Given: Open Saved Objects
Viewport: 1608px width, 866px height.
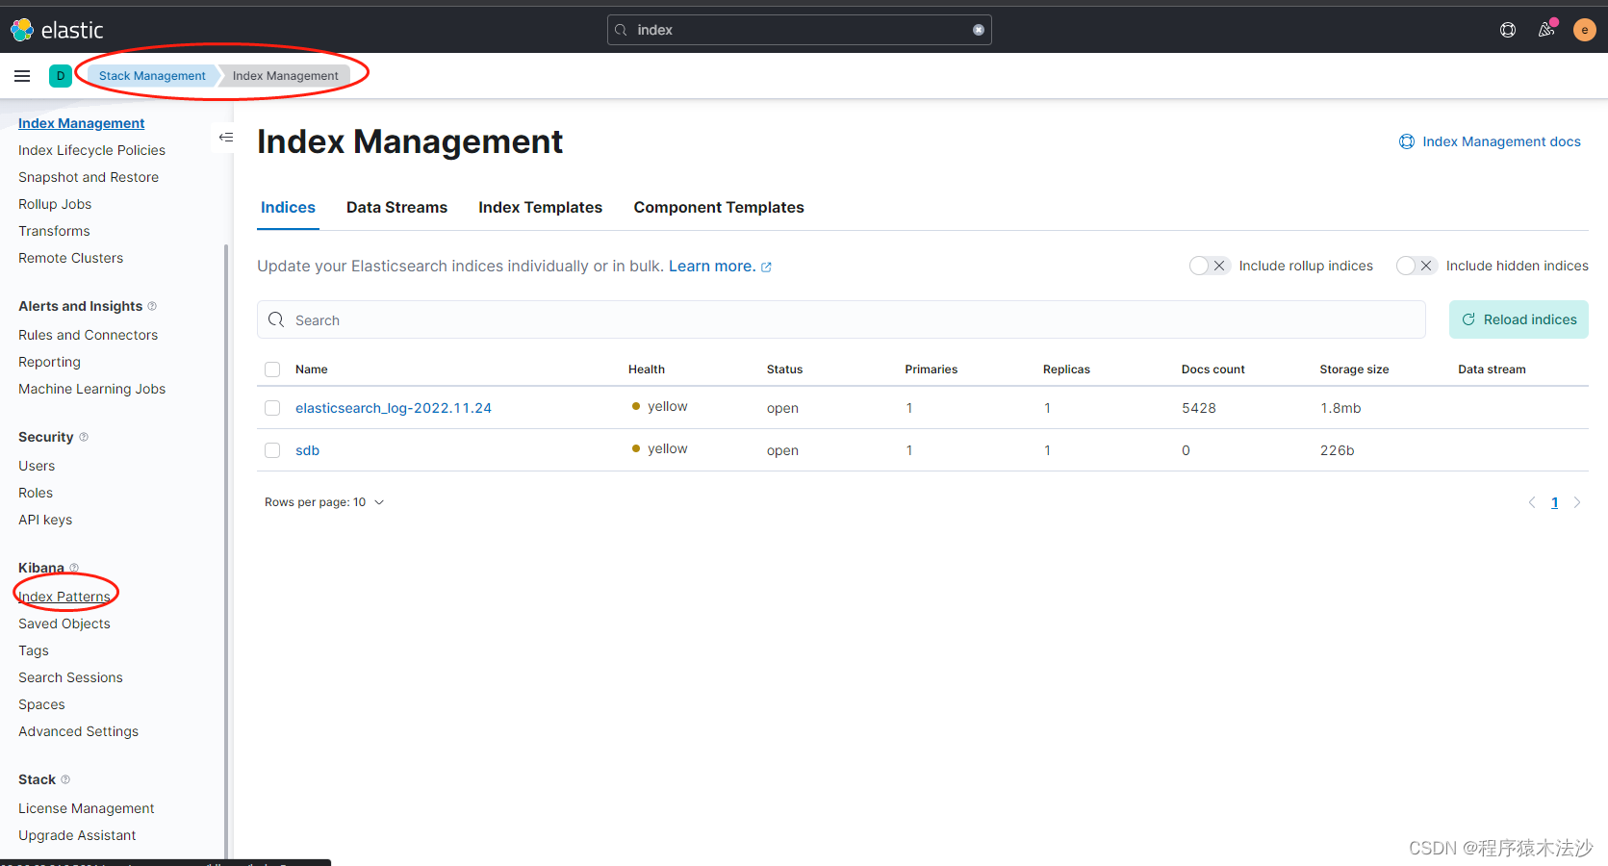Looking at the screenshot, I should click(64, 624).
